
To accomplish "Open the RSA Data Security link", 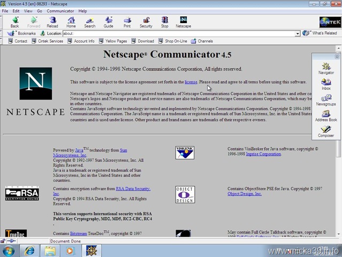I will pos(133,188).
